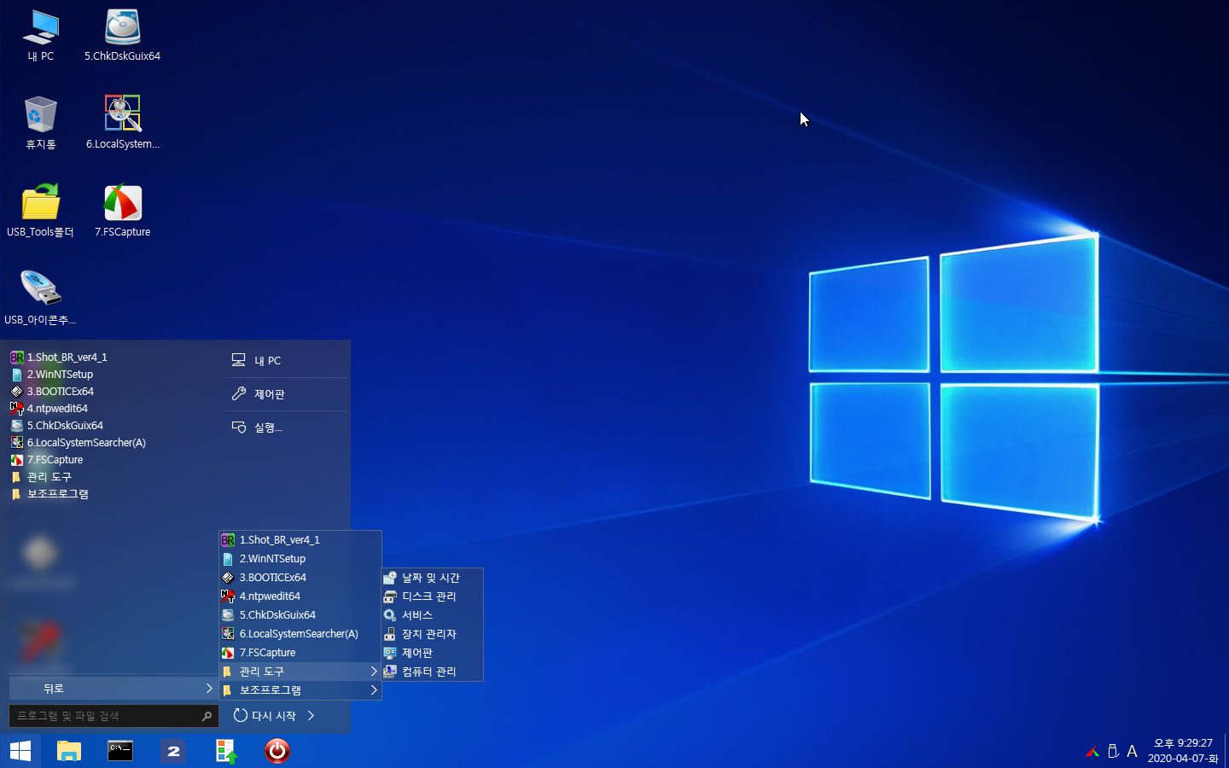The width and height of the screenshot is (1229, 768).
Task: Open 서비스 from admin tools
Action: 432,615
